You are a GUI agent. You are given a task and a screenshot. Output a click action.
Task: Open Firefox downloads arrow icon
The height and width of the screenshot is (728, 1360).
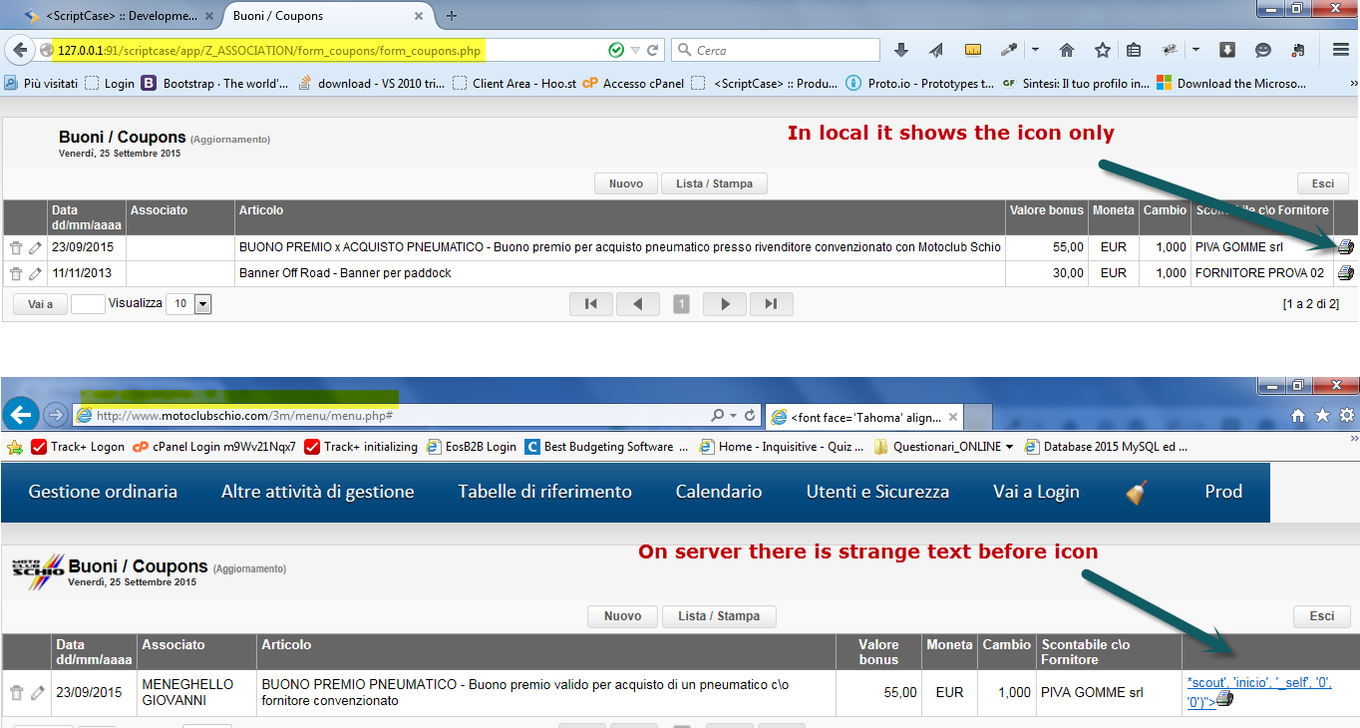coord(901,50)
